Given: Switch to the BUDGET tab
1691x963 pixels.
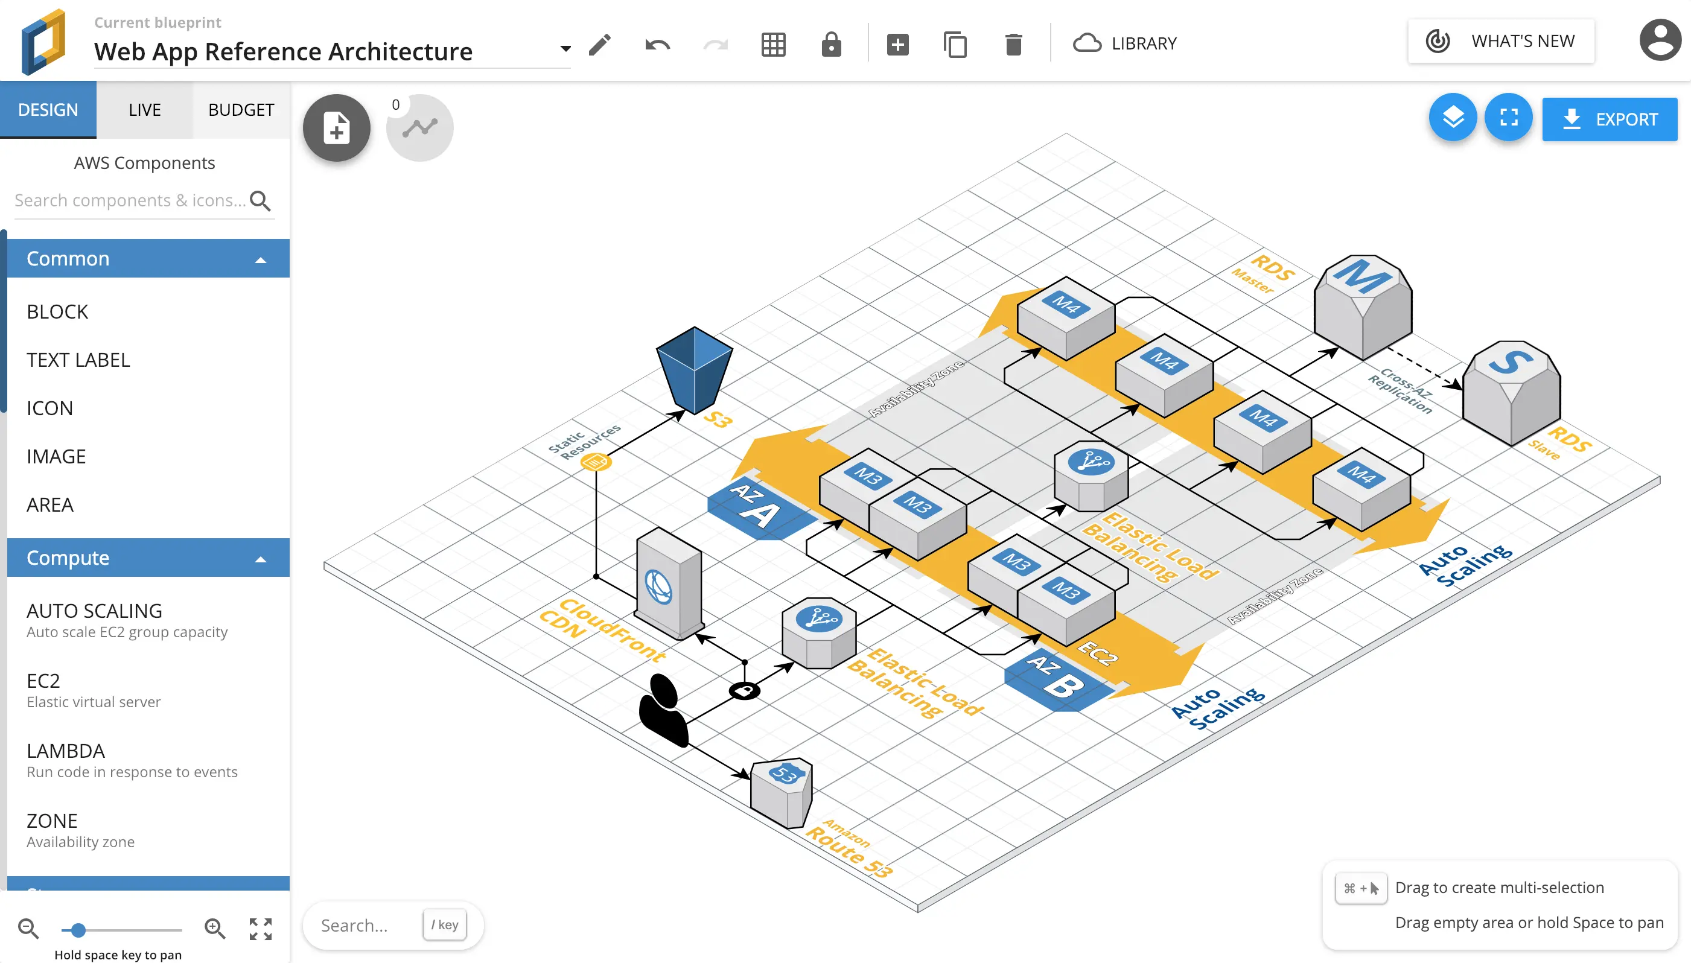Looking at the screenshot, I should coord(241,110).
